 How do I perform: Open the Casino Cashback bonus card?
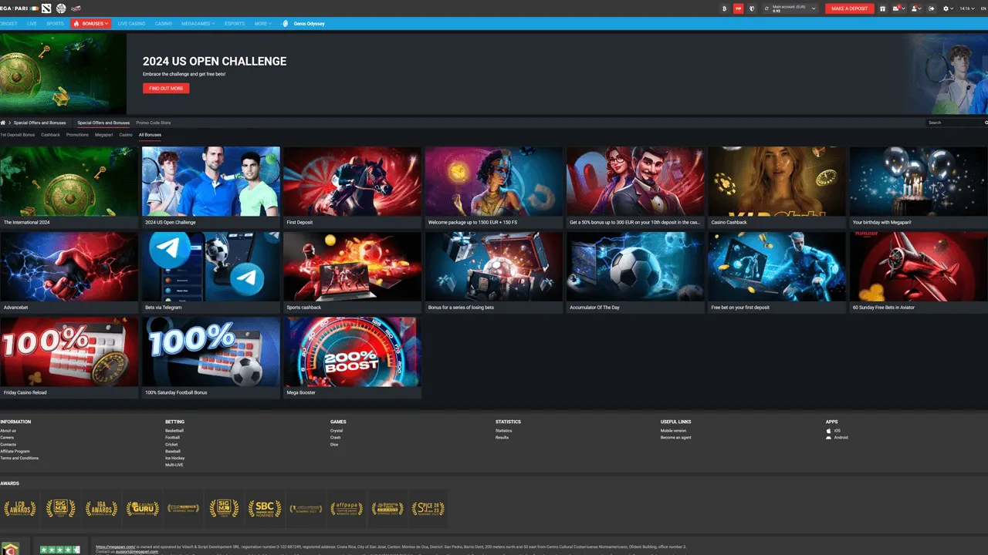(x=777, y=187)
